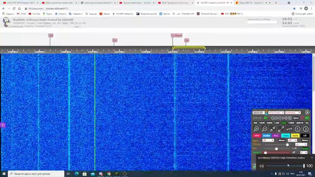Switch to the AGC tab
Viewport: 315px width, 177px height.
click(x=276, y=136)
